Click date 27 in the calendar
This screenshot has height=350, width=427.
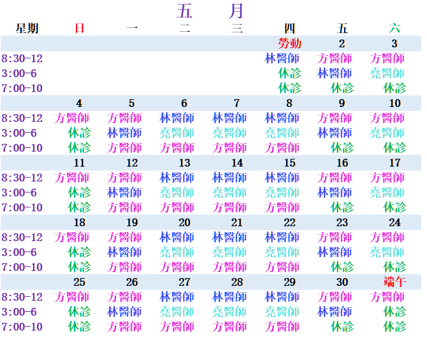[x=184, y=282]
